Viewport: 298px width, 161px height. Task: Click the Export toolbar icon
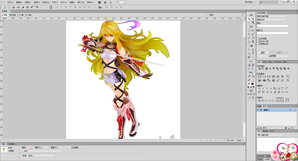coord(23,7)
